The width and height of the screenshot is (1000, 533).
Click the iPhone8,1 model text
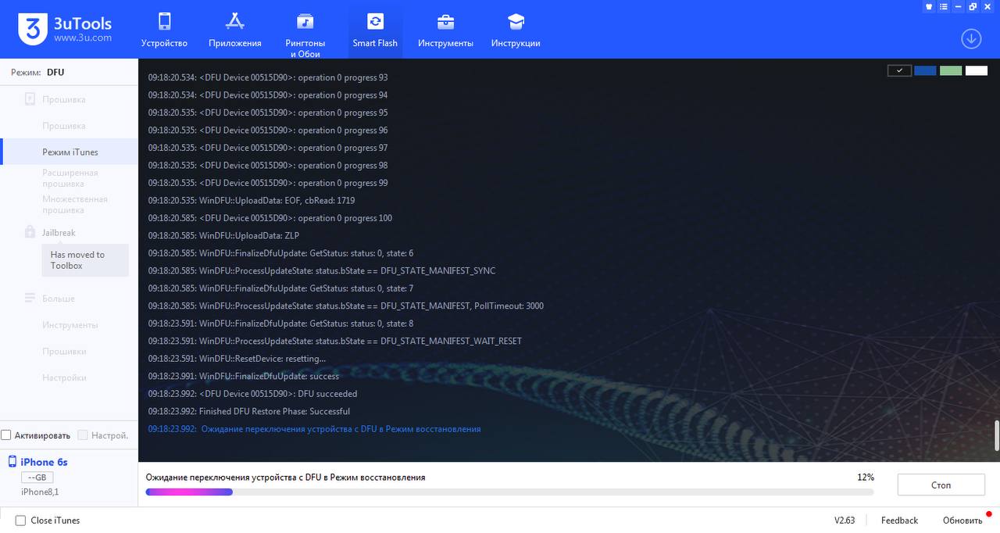tap(40, 492)
